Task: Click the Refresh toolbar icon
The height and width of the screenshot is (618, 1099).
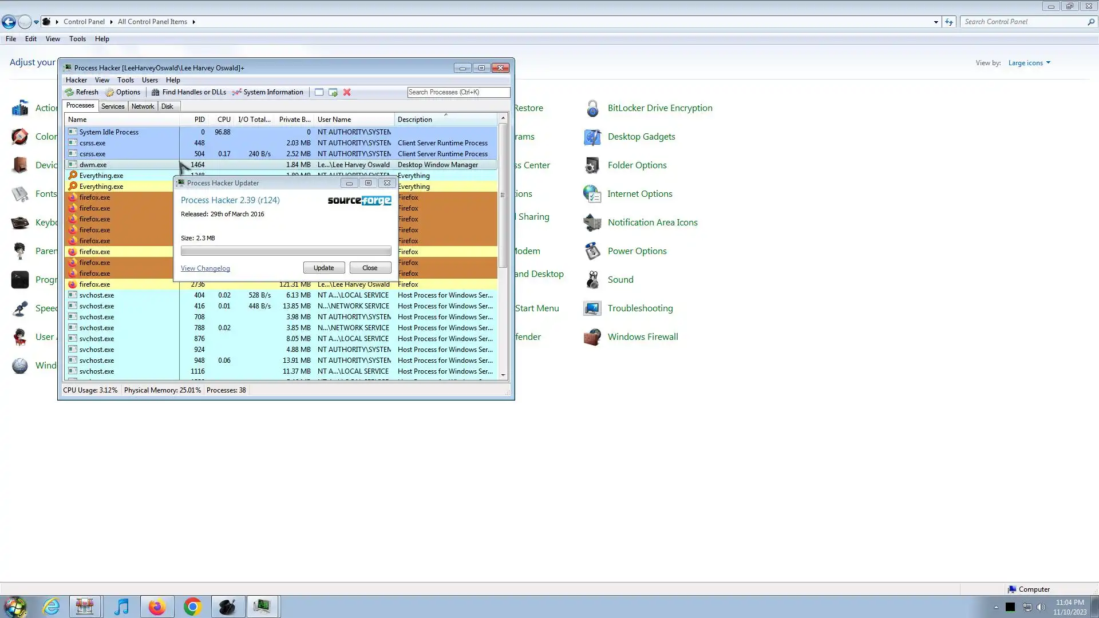Action: tap(69, 92)
